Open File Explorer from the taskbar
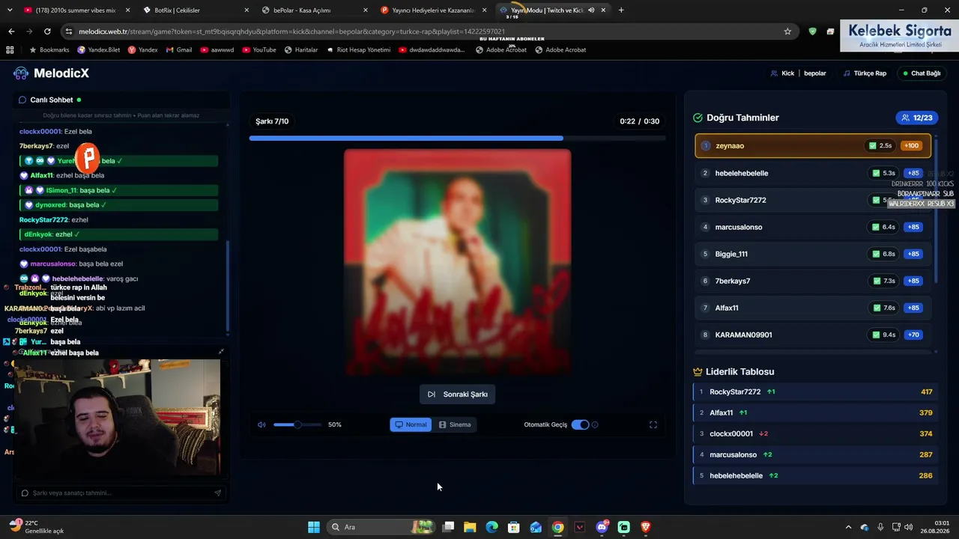The height and width of the screenshot is (539, 959). [x=470, y=527]
